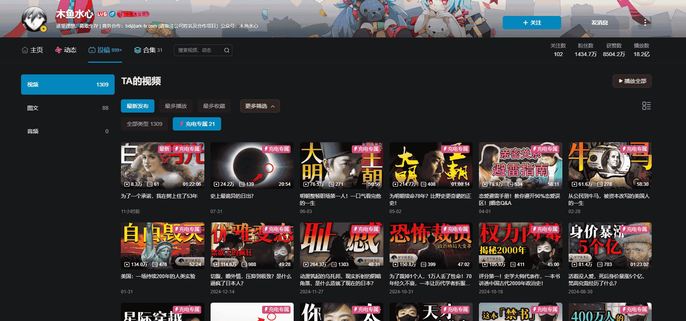Select 最多播放 sort option
The height and width of the screenshot is (321, 686).
[x=175, y=106]
